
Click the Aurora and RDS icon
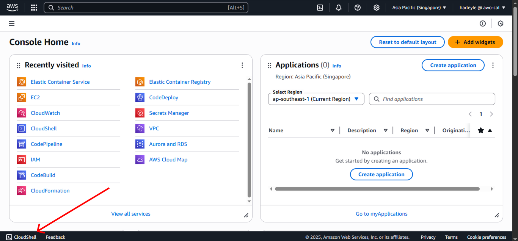[140, 144]
